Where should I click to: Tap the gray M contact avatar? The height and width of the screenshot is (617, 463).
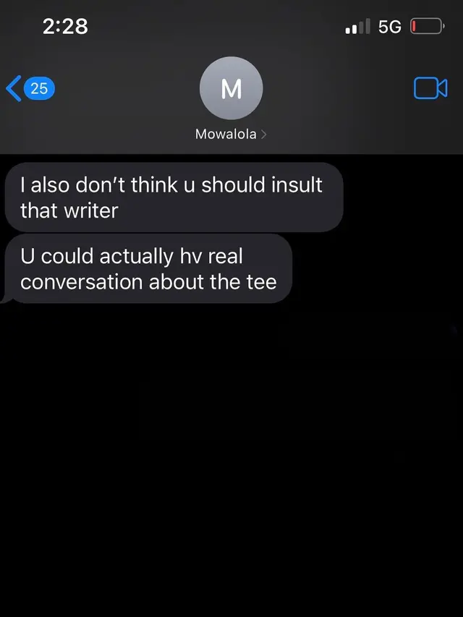click(231, 88)
